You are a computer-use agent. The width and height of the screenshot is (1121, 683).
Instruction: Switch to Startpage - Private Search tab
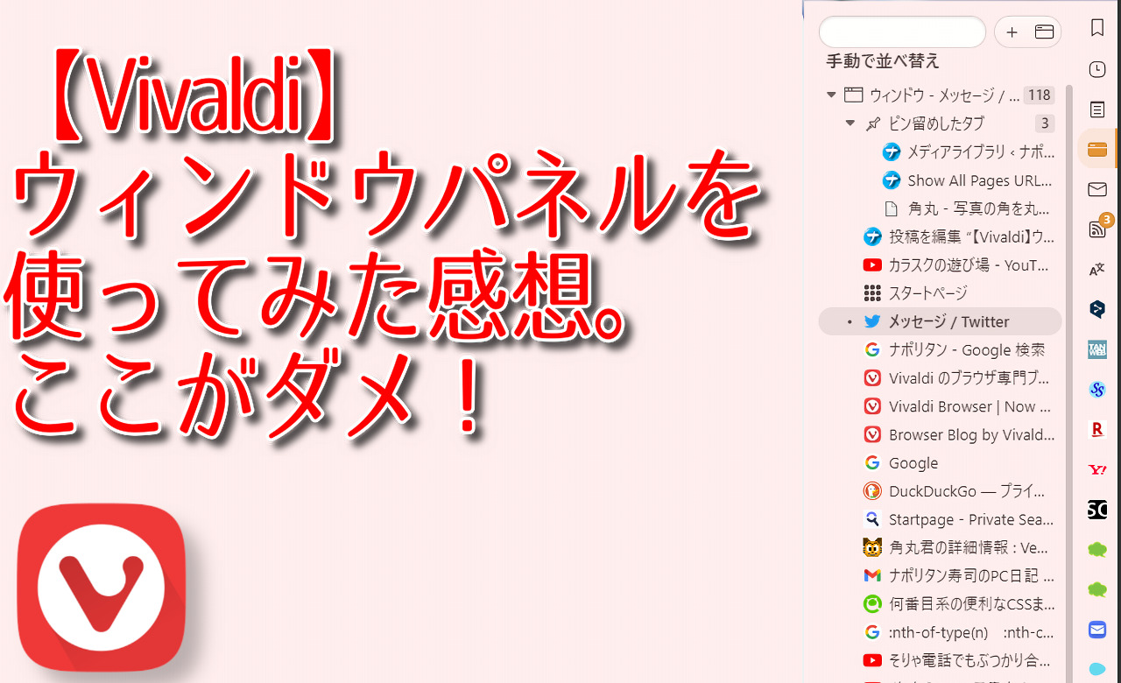pos(940,519)
